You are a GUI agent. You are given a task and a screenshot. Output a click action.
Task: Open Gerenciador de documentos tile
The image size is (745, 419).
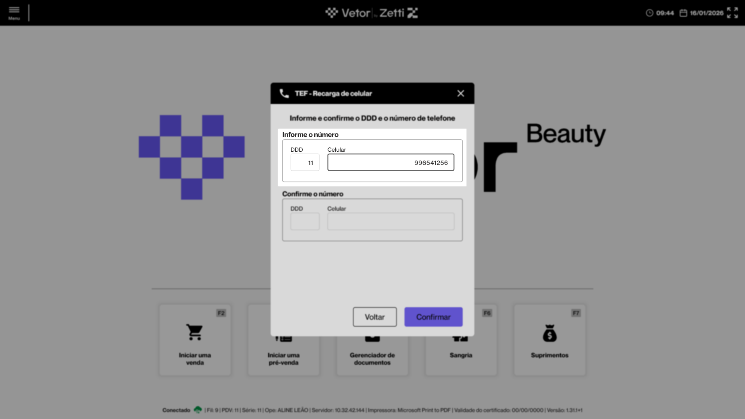click(372, 358)
